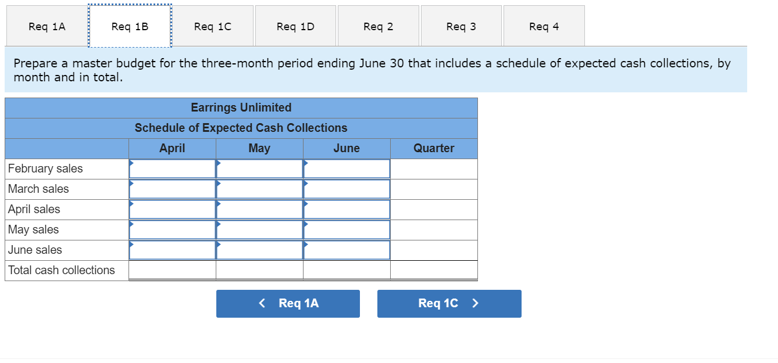The image size is (778, 363).
Task: Return to the Req 1B tab
Action: pyautogui.click(x=129, y=26)
